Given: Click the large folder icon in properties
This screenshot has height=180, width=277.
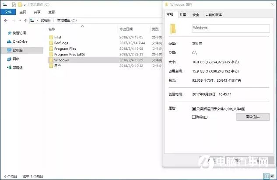Looking at the screenshot, I should (173, 28).
